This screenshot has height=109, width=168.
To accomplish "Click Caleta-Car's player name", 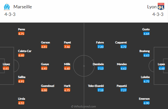I will (x=25, y=51).
